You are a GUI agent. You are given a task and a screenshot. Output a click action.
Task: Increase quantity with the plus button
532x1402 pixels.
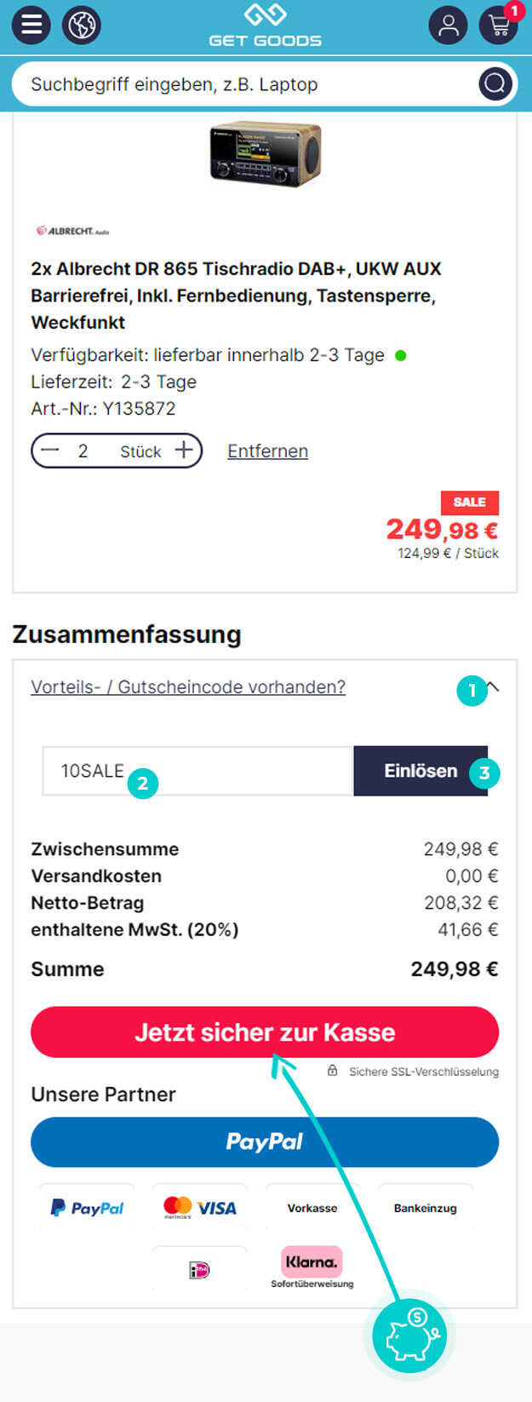pos(184,451)
